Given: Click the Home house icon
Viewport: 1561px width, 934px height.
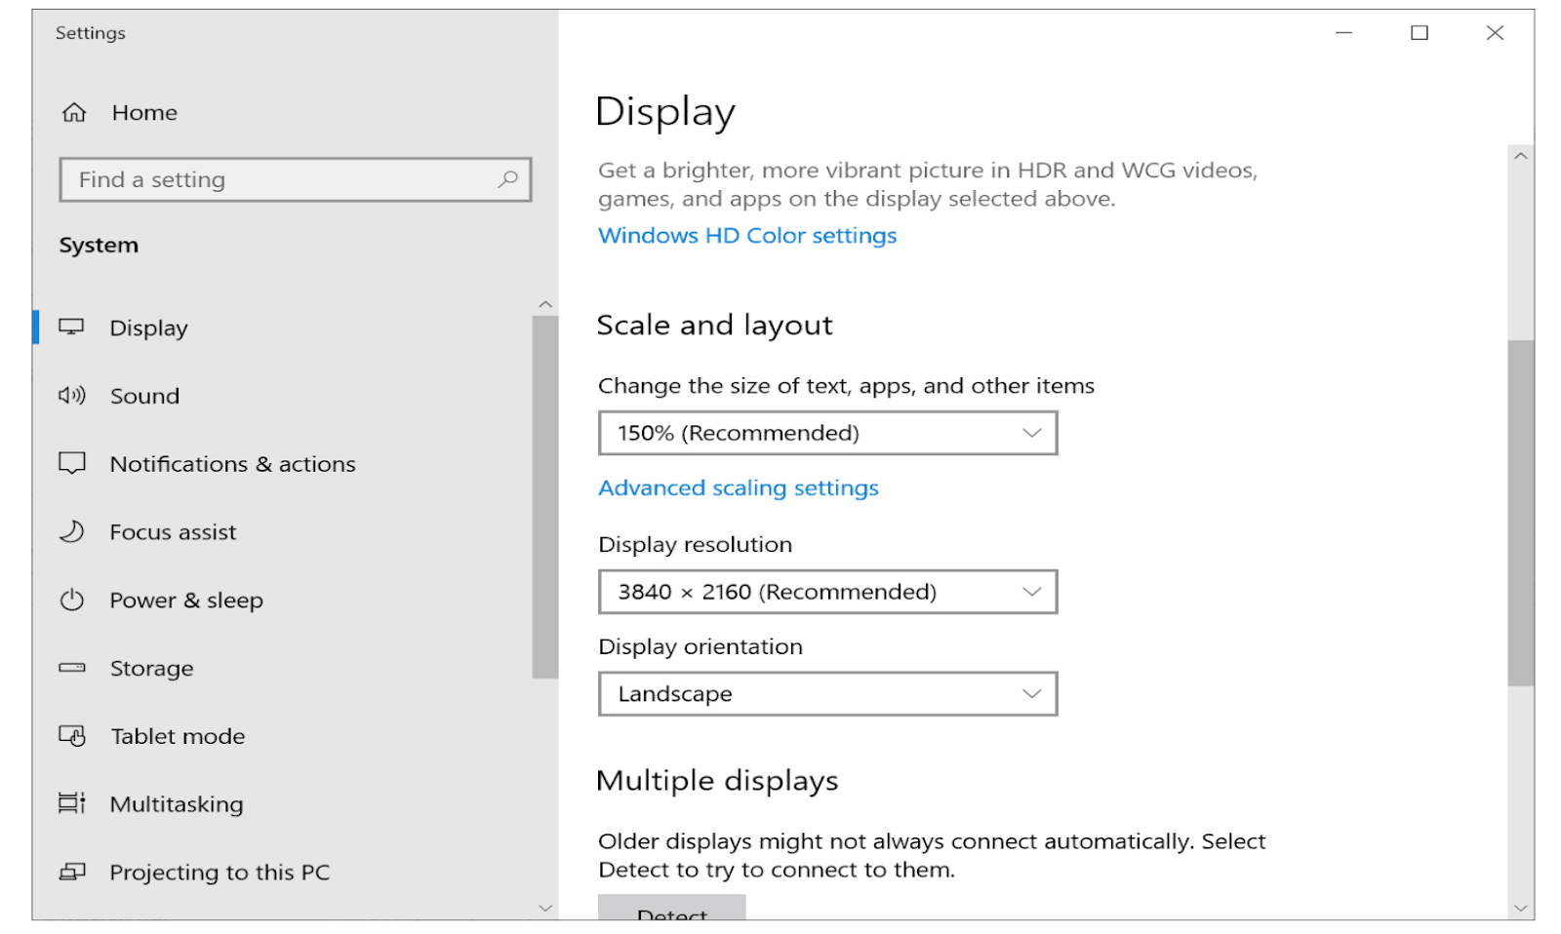Looking at the screenshot, I should (x=72, y=112).
